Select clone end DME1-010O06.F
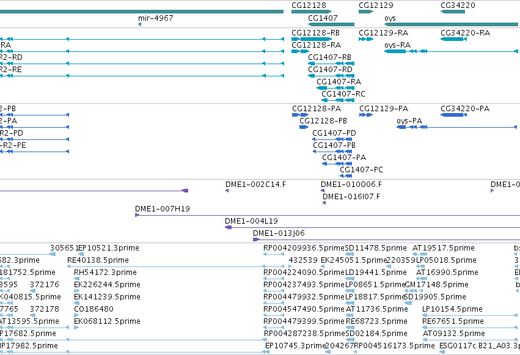Viewport: 520px width, 355px height. [323, 191]
